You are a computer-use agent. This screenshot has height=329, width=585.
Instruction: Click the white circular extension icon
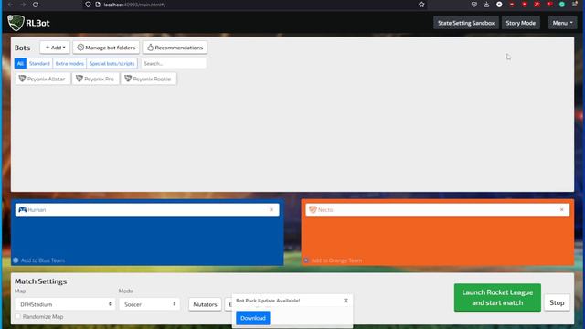tap(499, 5)
